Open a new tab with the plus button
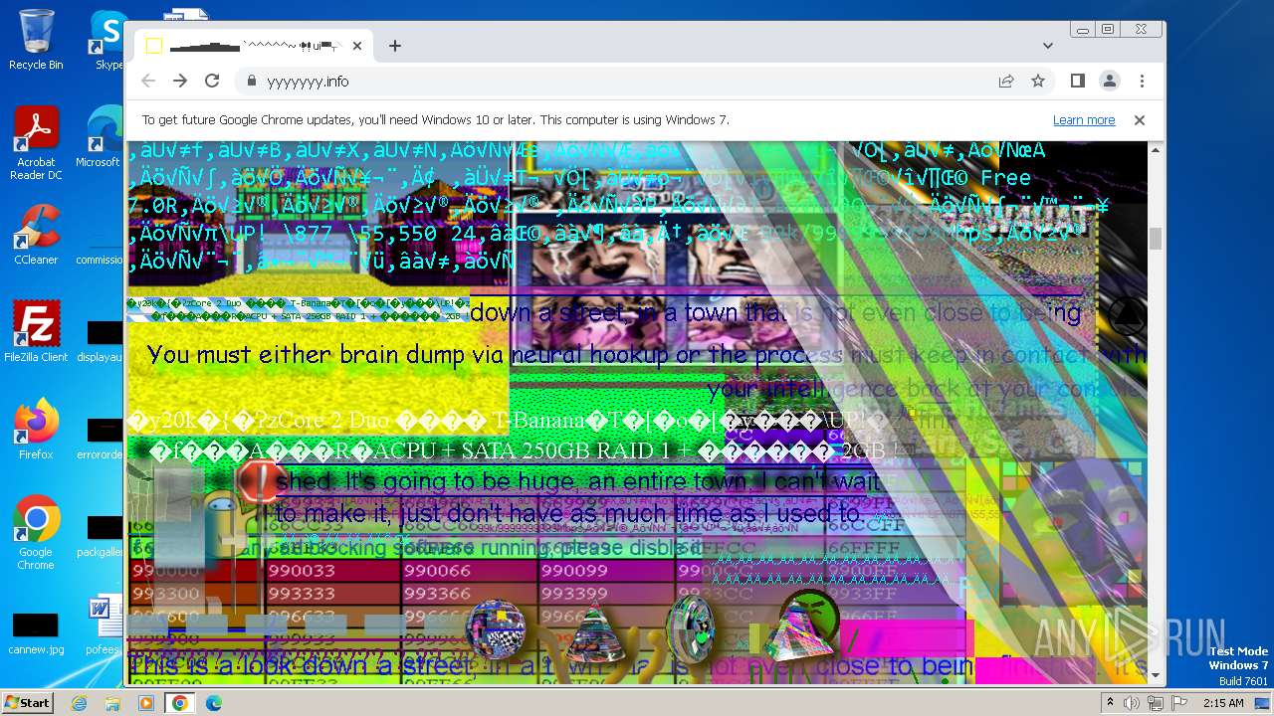 coord(395,46)
